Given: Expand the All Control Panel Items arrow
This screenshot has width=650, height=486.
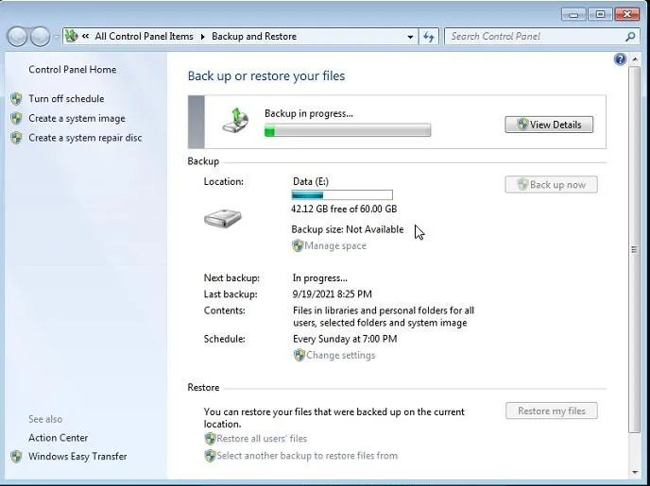Looking at the screenshot, I should pyautogui.click(x=202, y=37).
